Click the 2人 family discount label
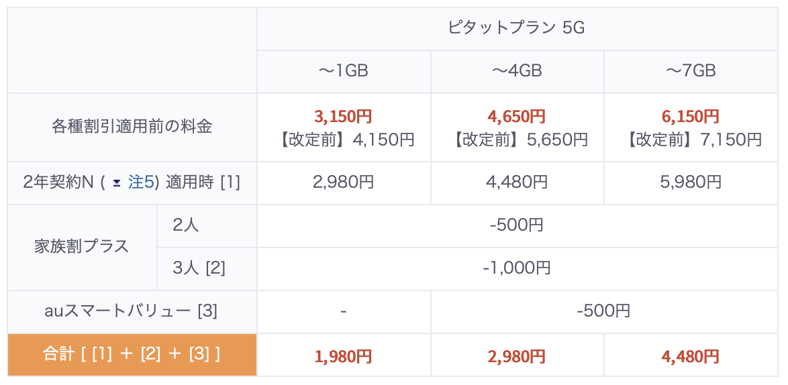 click(186, 225)
